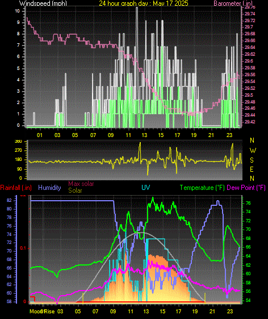Select the 56 temperature axis value
This screenshot has width=268, height=319.
[248, 291]
